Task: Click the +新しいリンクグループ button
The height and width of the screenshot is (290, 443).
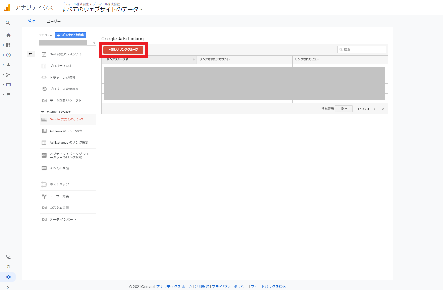Action: 124,50
